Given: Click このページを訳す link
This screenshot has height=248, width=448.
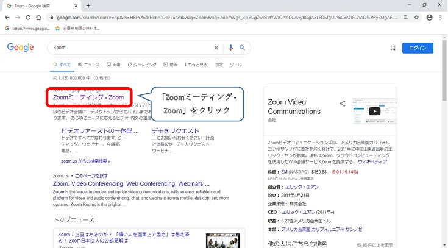Looking at the screenshot, I should (x=91, y=176).
